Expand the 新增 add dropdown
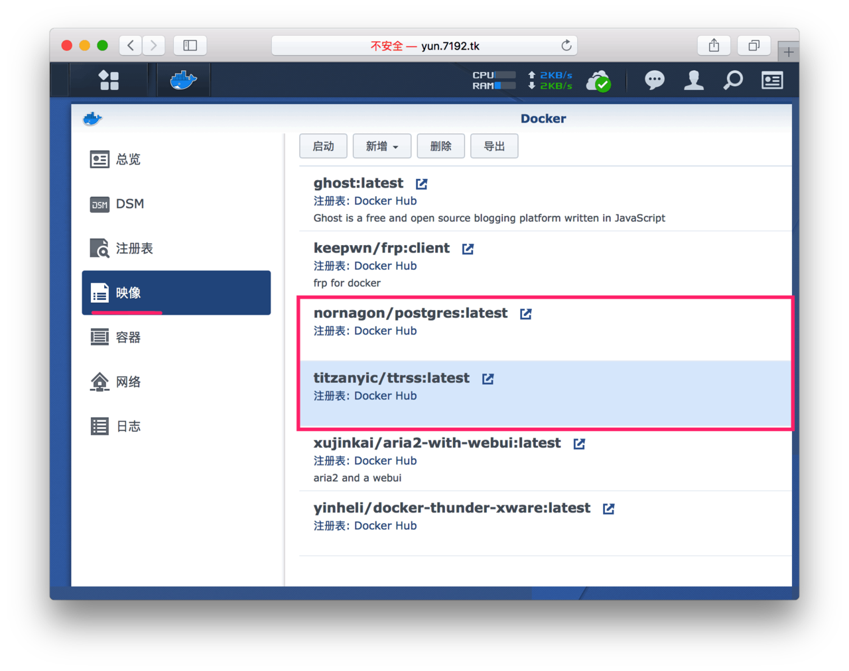 (x=382, y=146)
